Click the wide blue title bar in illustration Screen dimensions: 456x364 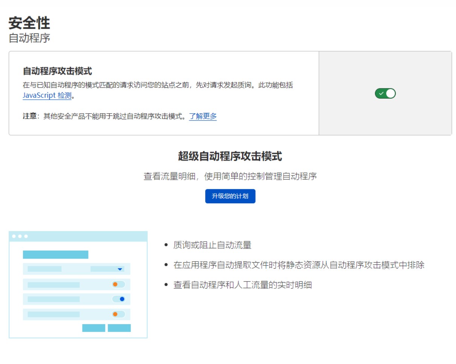(x=55, y=254)
